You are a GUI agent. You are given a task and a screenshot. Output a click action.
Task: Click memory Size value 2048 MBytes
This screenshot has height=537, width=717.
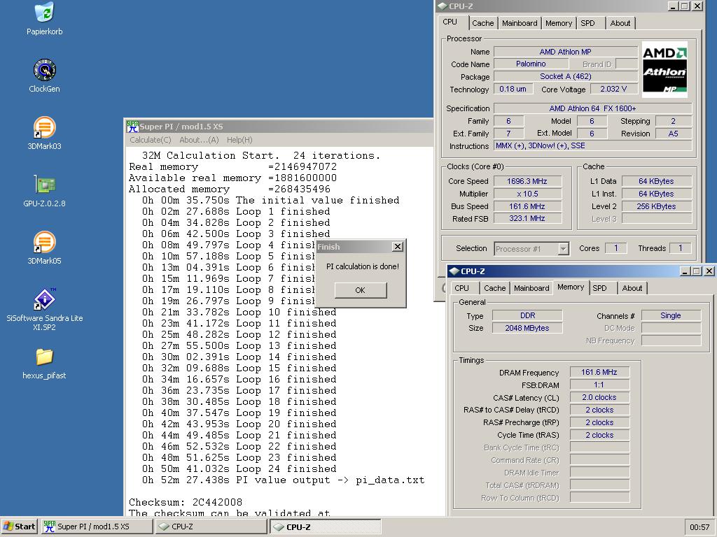tap(527, 328)
